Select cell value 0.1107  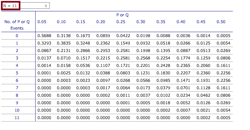point(103,65)
